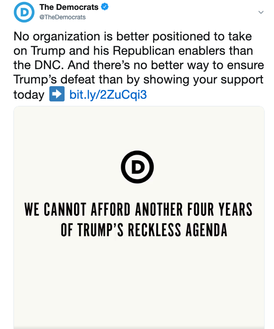Click the 'OF TRUMP'S RECKLESS AGENDA' line

coord(144,230)
